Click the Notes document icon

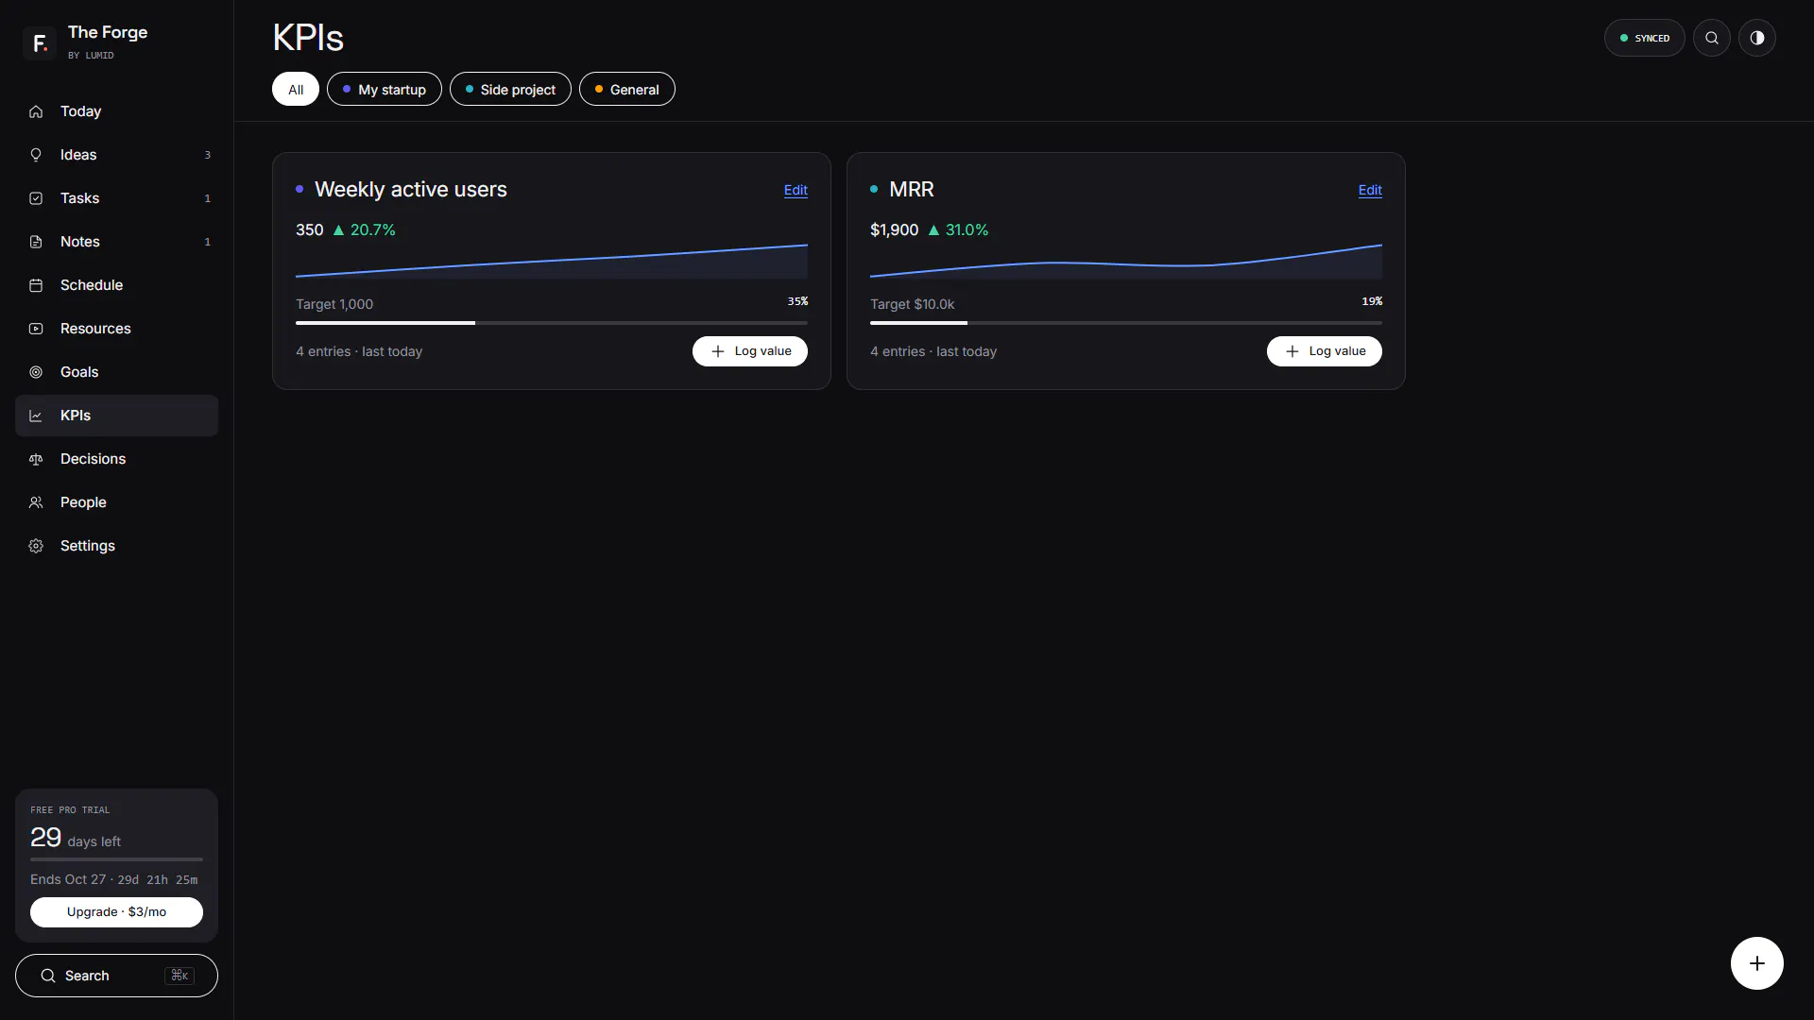tap(36, 242)
